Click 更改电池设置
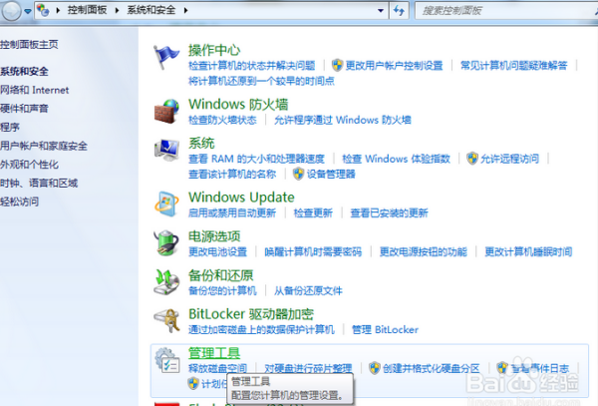This screenshot has height=406, width=598. click(217, 251)
